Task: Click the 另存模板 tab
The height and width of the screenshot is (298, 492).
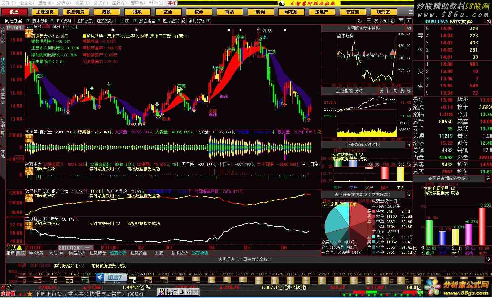Action: click(200, 253)
